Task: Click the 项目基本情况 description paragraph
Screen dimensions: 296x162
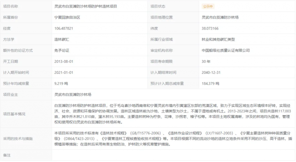Action: pyautogui.click(x=173, y=114)
